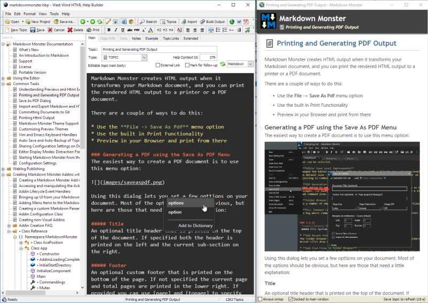Print the topic with Print button
This screenshot has width=428, height=303.
coord(93,30)
